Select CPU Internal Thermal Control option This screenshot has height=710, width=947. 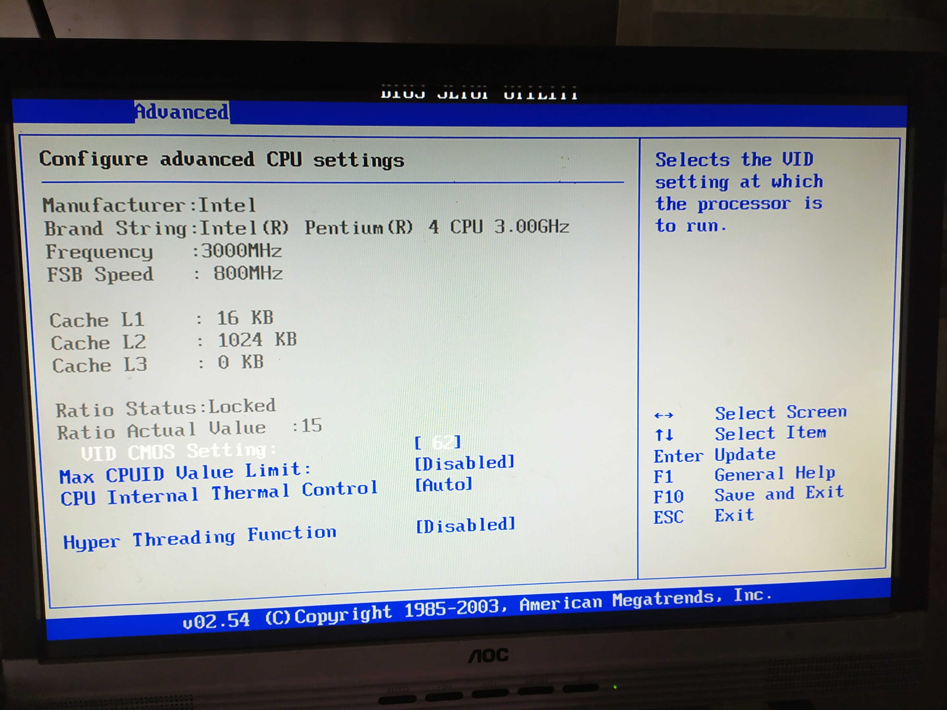click(219, 493)
